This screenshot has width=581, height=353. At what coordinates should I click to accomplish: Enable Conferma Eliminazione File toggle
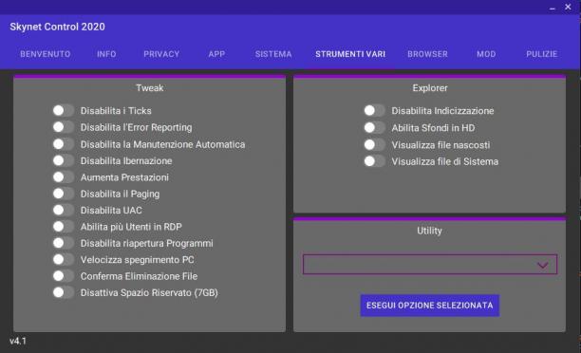point(63,276)
